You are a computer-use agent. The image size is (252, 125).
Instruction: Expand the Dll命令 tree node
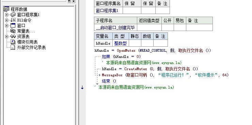pyautogui.click(x=6, y=20)
